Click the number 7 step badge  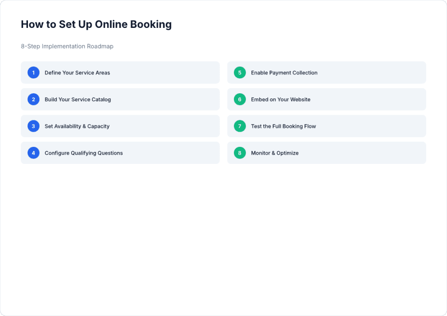pyautogui.click(x=239, y=126)
